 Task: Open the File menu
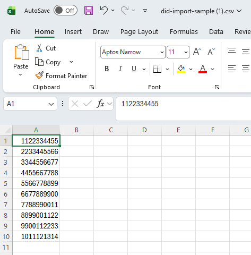point(15,32)
